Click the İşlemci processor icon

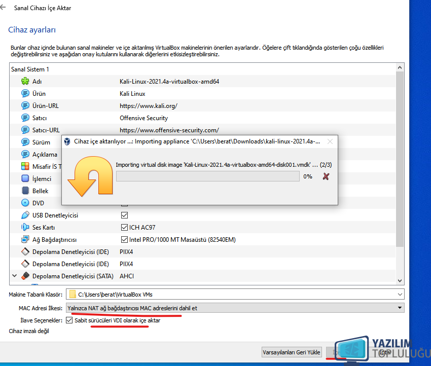tap(25, 178)
